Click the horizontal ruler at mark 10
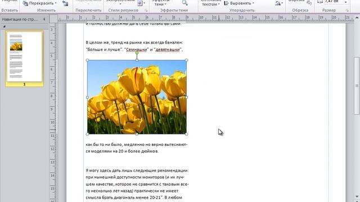360x202 pixels. pos(201,18)
